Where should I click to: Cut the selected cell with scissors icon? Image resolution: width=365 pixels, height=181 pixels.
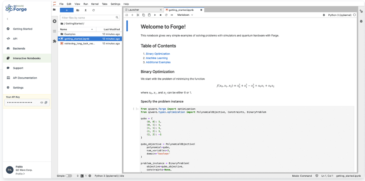[138, 15]
